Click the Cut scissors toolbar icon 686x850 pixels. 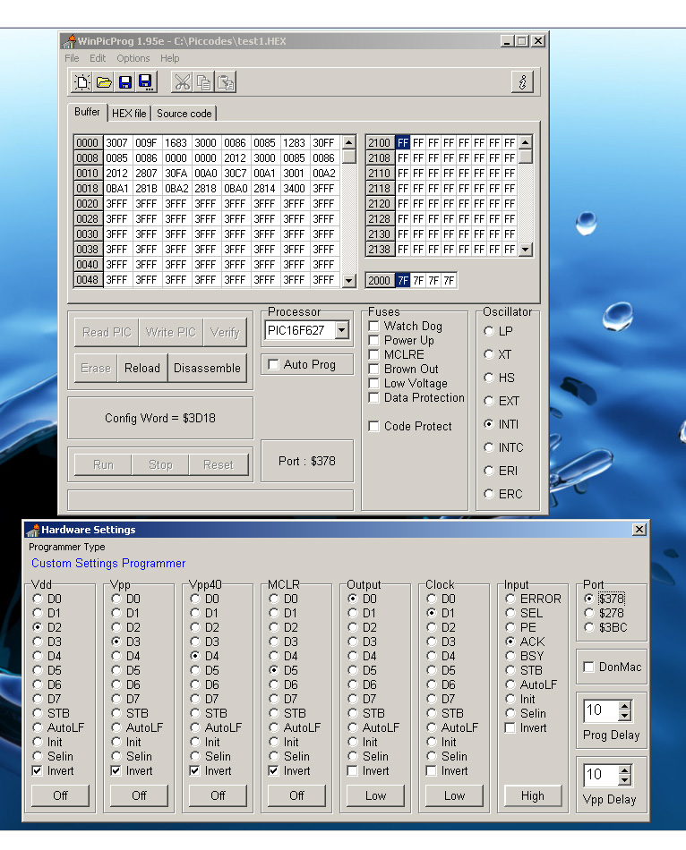pyautogui.click(x=183, y=82)
